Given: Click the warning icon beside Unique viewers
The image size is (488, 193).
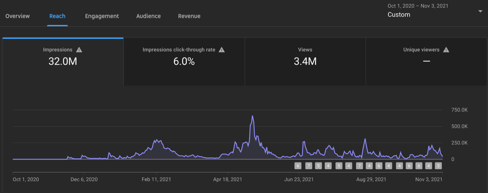Looking at the screenshot, I should 446,50.
